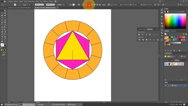Open the stroke weight dropdown
The image size is (188, 106).
point(33,5)
